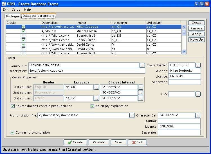211x154 pixels.
Task: Switch to the Prologue tab
Action: [x=13, y=16]
